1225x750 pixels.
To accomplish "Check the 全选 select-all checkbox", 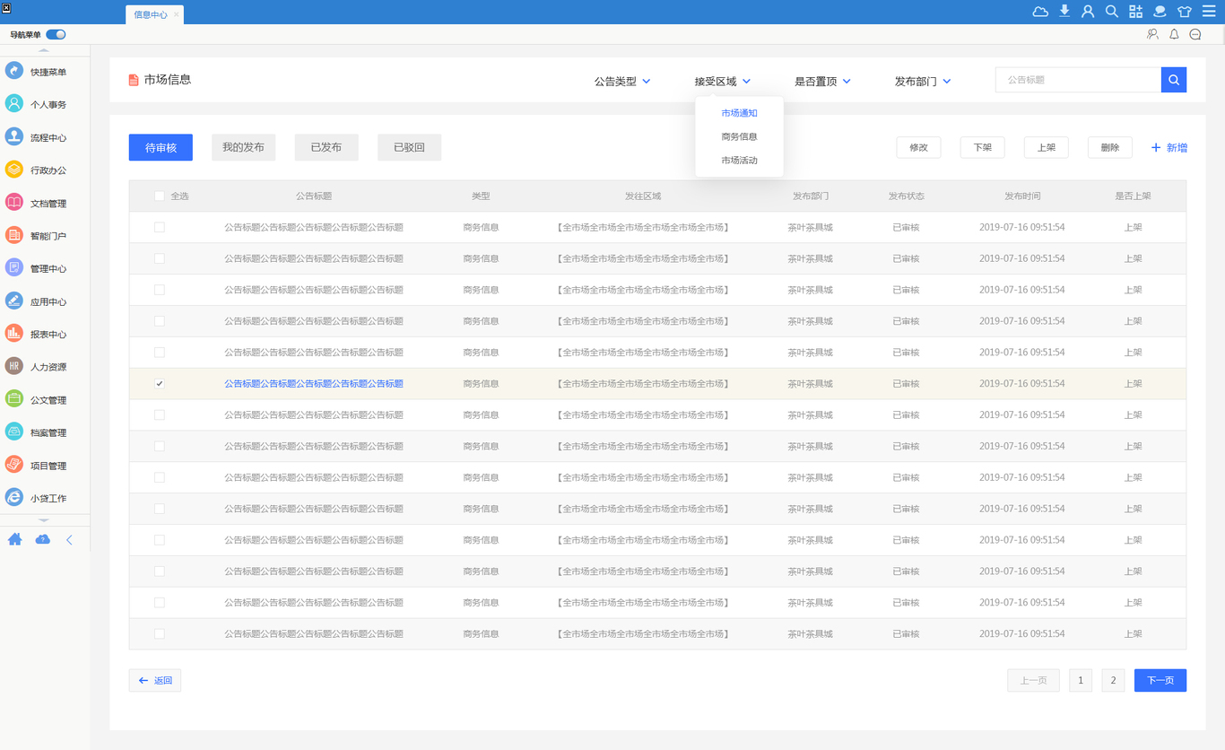I will pos(160,196).
